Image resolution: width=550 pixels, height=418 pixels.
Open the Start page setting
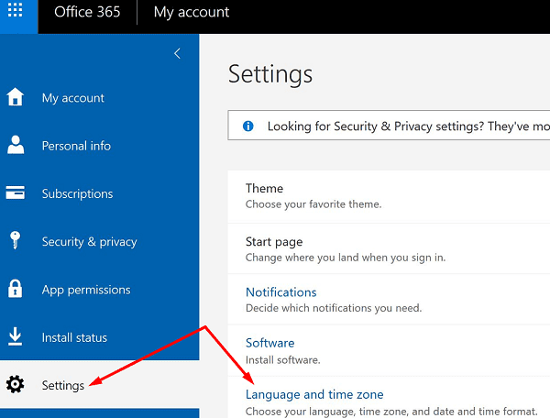274,242
